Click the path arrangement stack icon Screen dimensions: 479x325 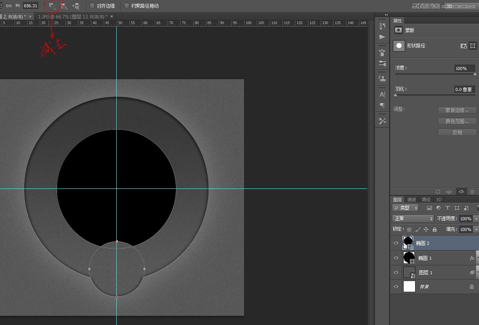[76, 6]
